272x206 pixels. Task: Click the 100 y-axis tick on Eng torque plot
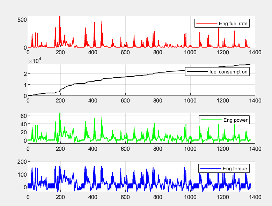point(22,175)
